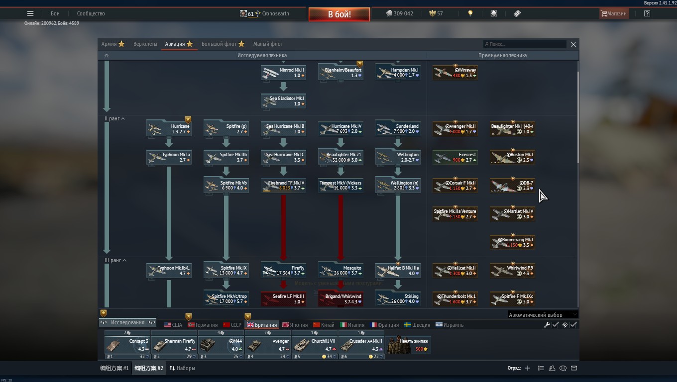Switch to lineup preset 编组方案 #1
Screen dimensions: 677x382
point(114,368)
